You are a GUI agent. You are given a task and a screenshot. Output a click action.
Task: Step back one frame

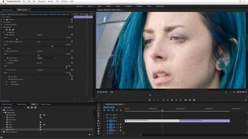pos(168,100)
